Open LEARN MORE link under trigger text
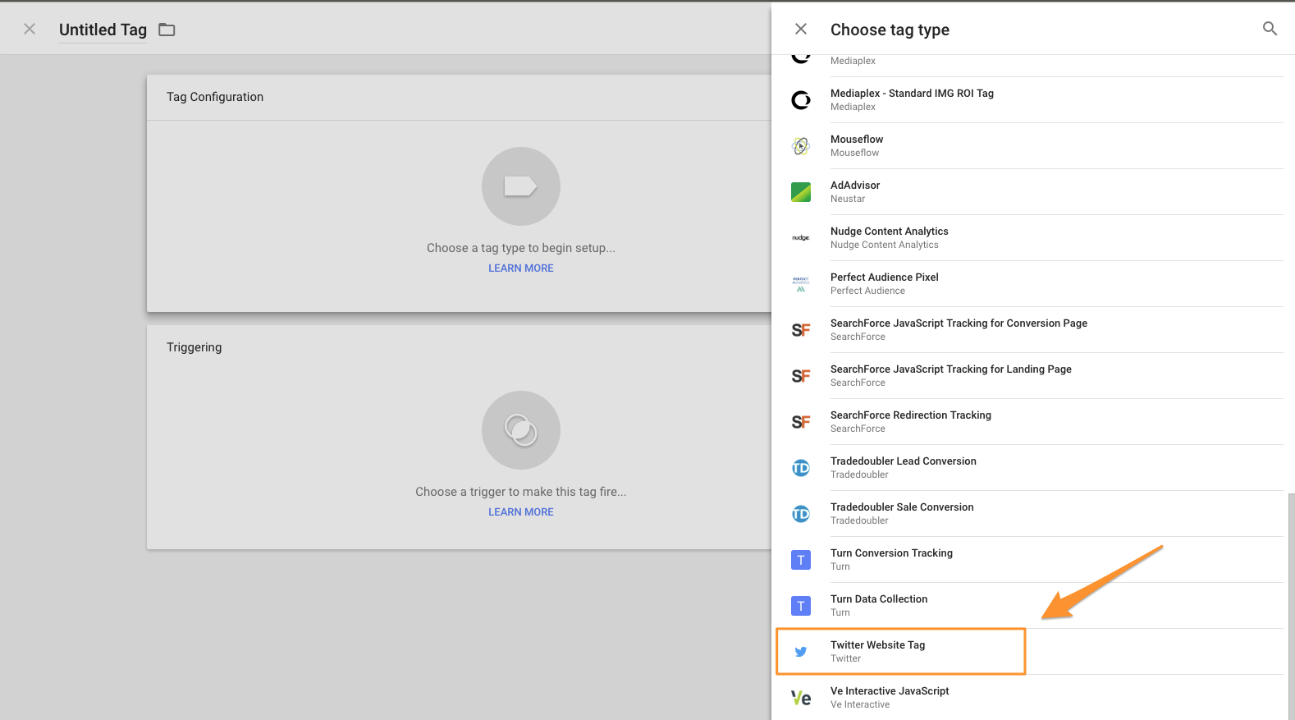 [x=521, y=511]
